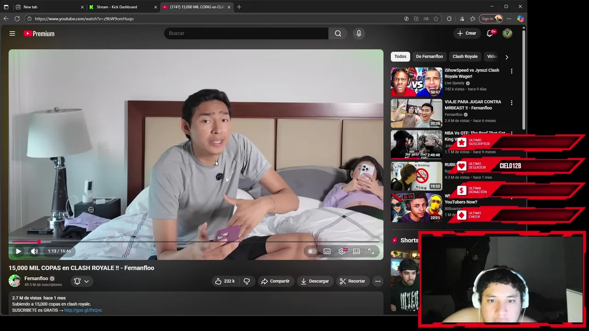
Task: Mute the video volume speaker
Action: click(x=35, y=251)
